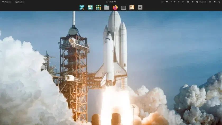Open the Pop!_Shop rocket icon

pyautogui.click(x=132, y=7)
